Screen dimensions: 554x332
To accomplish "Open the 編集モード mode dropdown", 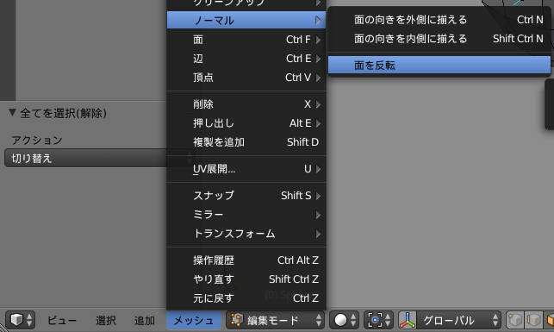I will 275,320.
